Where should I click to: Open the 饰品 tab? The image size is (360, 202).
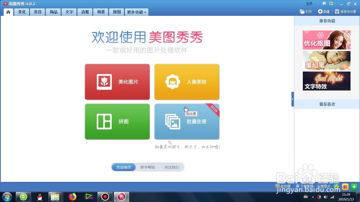click(54, 12)
